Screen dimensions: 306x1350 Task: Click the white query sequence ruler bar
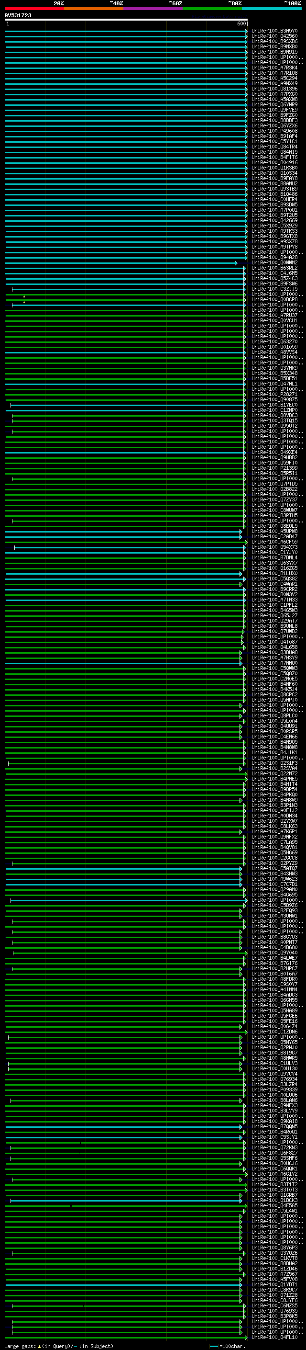pyautogui.click(x=126, y=20)
